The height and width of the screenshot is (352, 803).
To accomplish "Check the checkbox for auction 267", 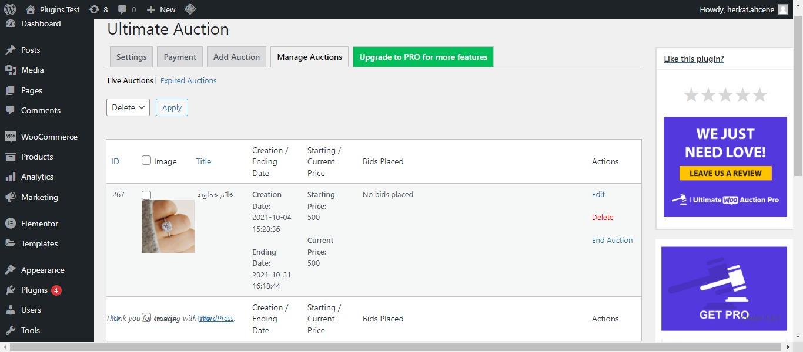I will click(x=146, y=195).
